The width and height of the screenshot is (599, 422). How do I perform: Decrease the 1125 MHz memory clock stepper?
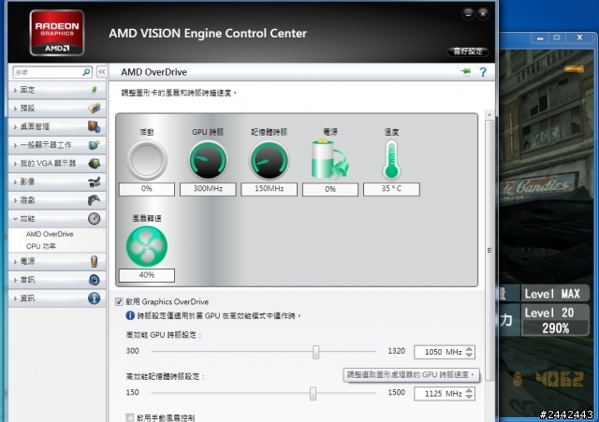tap(470, 397)
